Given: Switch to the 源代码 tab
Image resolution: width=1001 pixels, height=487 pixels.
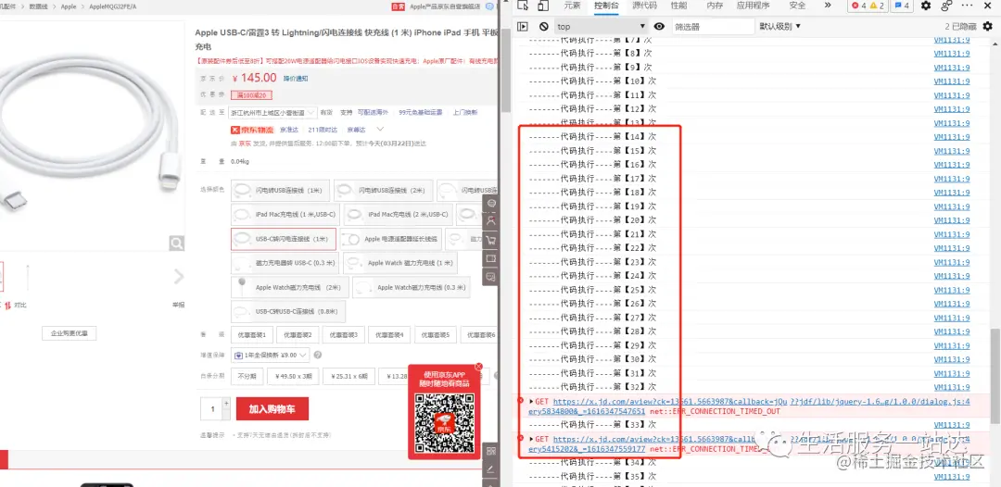Looking at the screenshot, I should coord(644,6).
